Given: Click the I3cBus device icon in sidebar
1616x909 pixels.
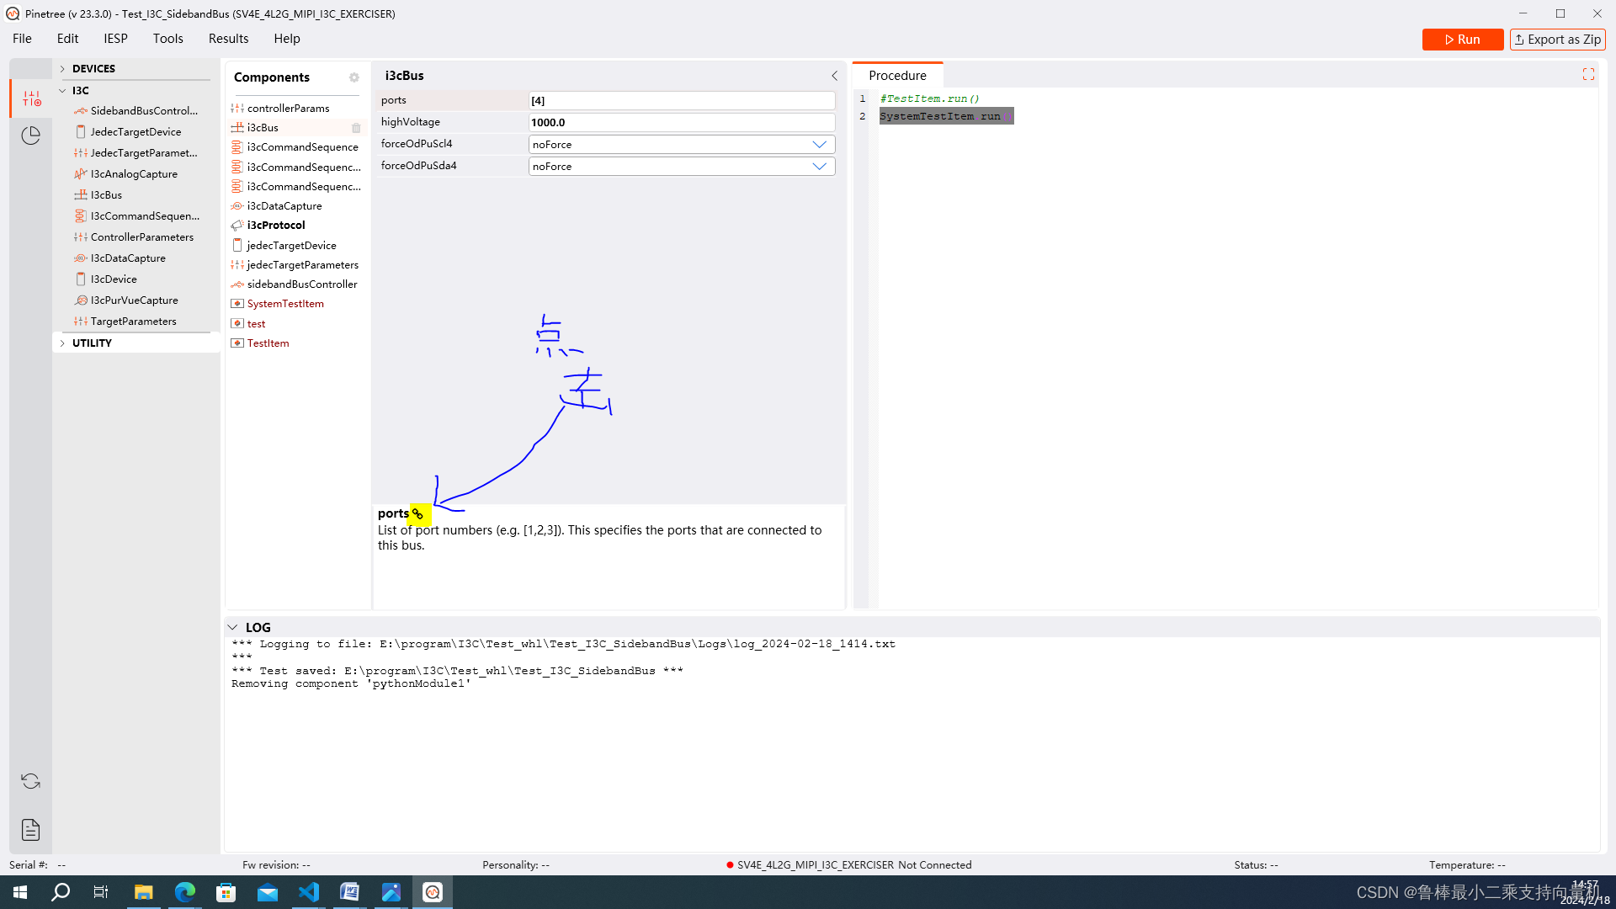Looking at the screenshot, I should (x=82, y=194).
